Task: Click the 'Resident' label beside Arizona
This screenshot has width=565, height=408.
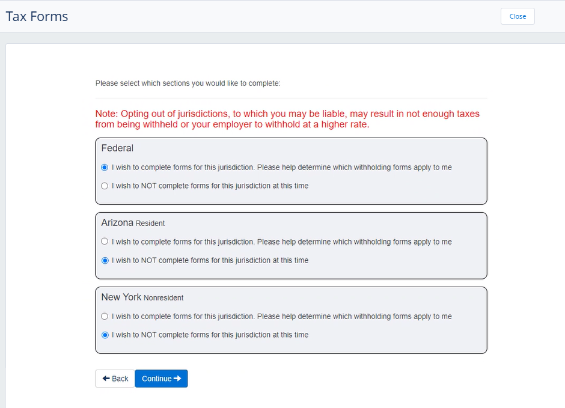Action: click(150, 223)
